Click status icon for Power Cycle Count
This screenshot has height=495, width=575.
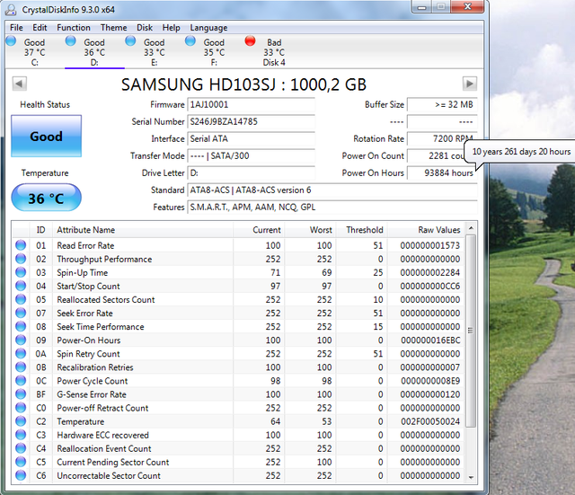21,381
